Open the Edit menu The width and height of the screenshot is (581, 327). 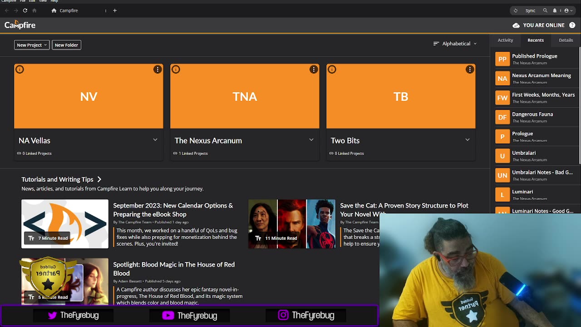32,1
